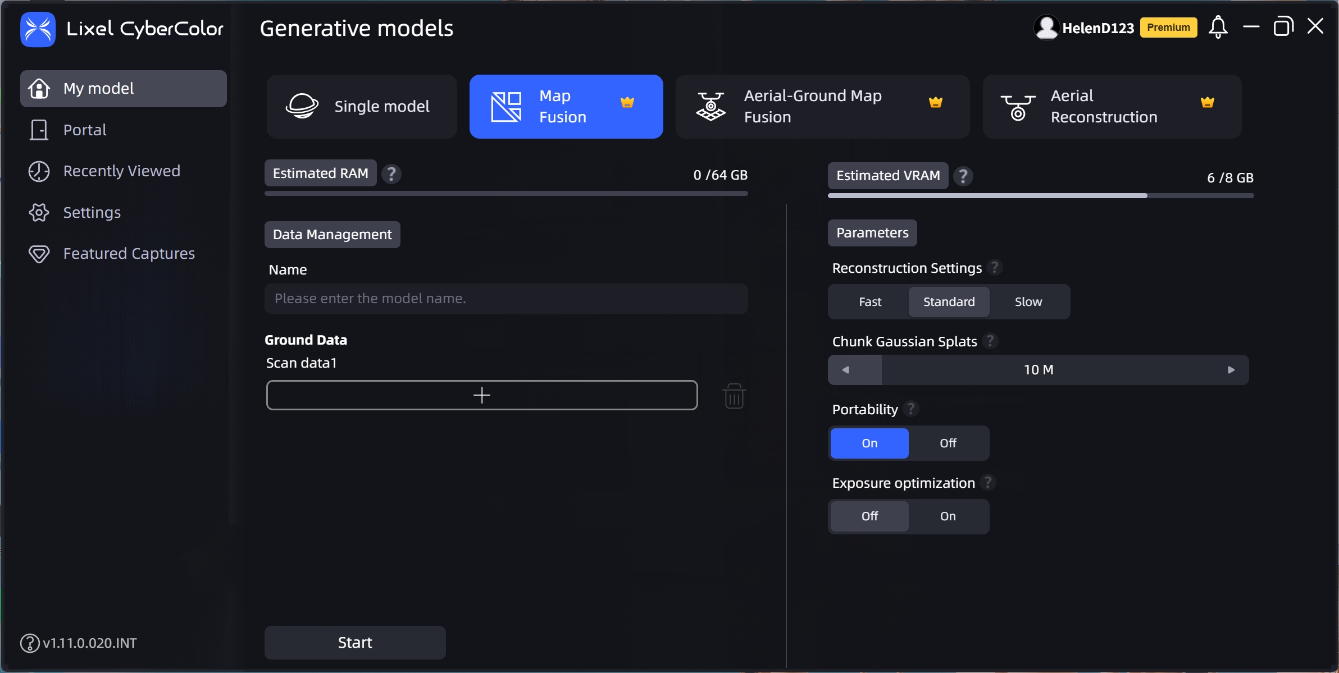The height and width of the screenshot is (673, 1339).
Task: Click the 10 M splats slider bar
Action: pyautogui.click(x=1039, y=370)
